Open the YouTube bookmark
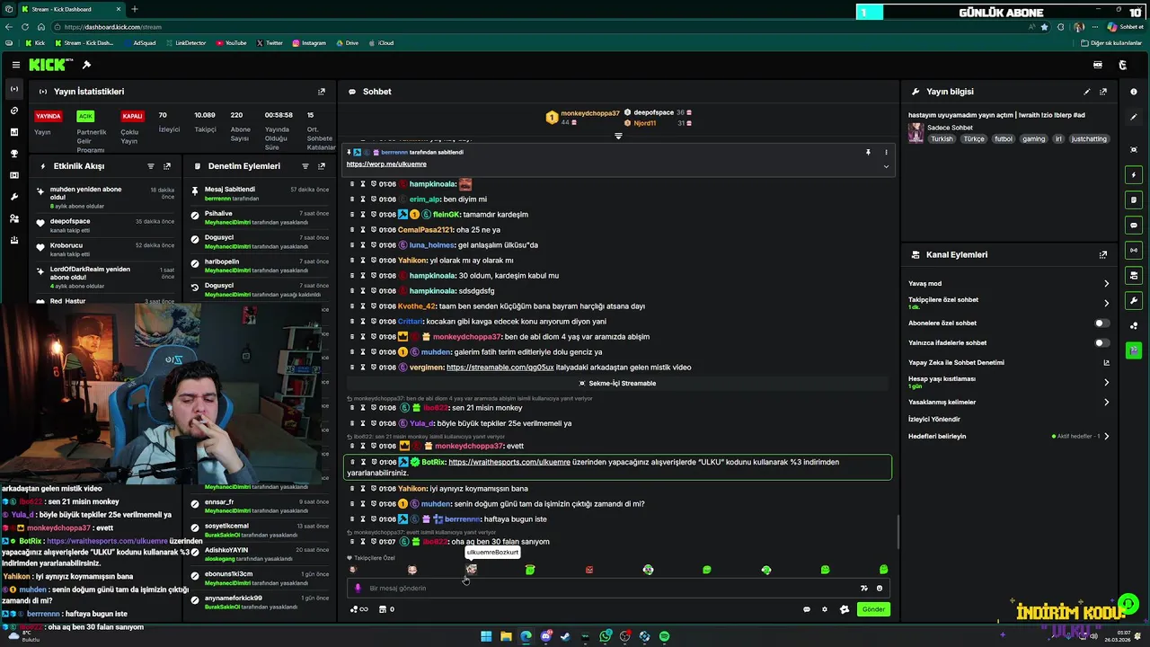Viewport: 1150px width, 647px height. click(232, 43)
